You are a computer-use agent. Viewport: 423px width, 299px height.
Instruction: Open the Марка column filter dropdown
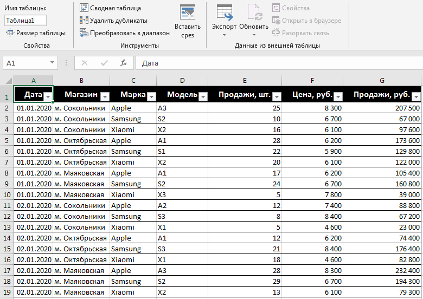152,96
